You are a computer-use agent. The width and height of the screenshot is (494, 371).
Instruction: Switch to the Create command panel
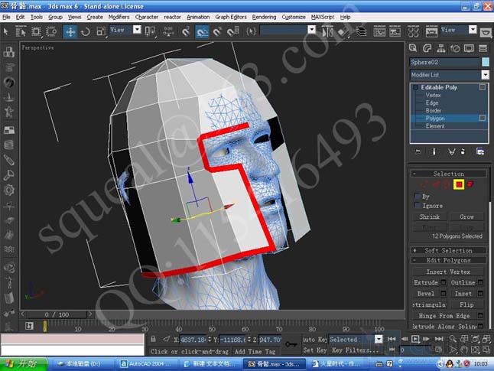413,48
